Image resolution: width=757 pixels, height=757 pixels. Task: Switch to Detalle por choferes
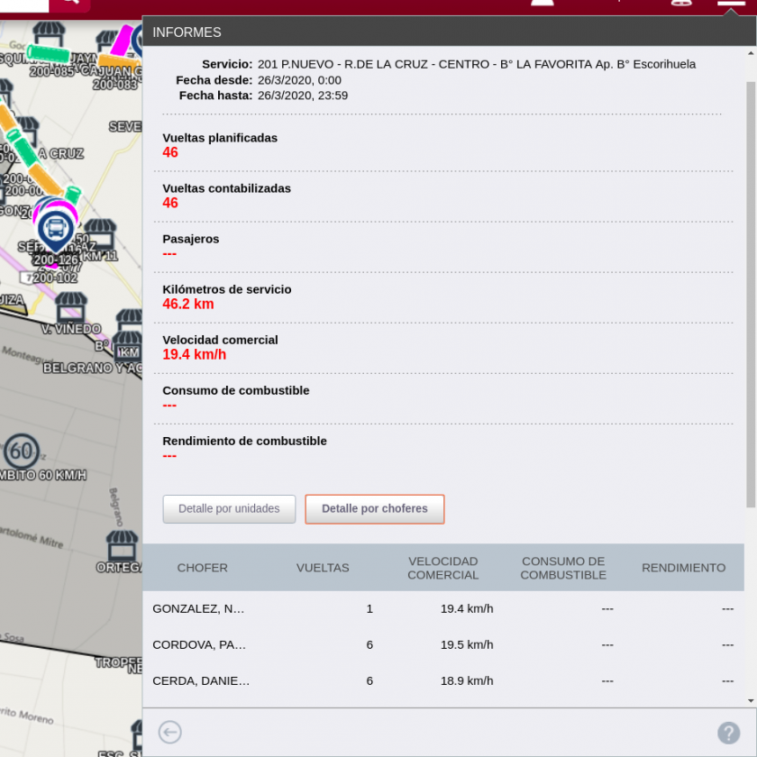click(374, 509)
